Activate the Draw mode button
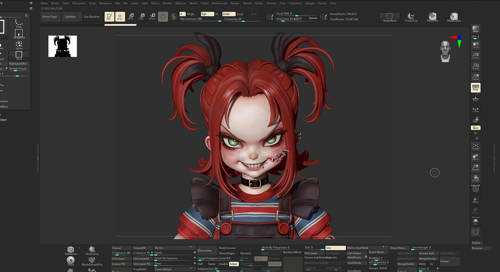Screen dimensions: 500x272 [120, 16]
